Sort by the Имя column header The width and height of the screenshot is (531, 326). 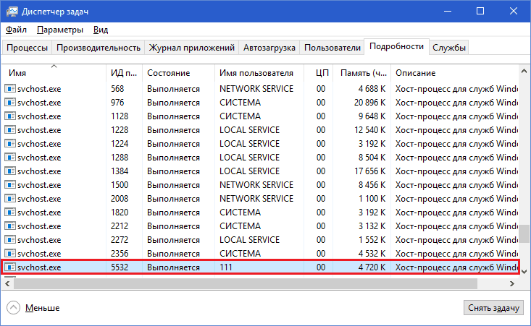pyautogui.click(x=54, y=72)
